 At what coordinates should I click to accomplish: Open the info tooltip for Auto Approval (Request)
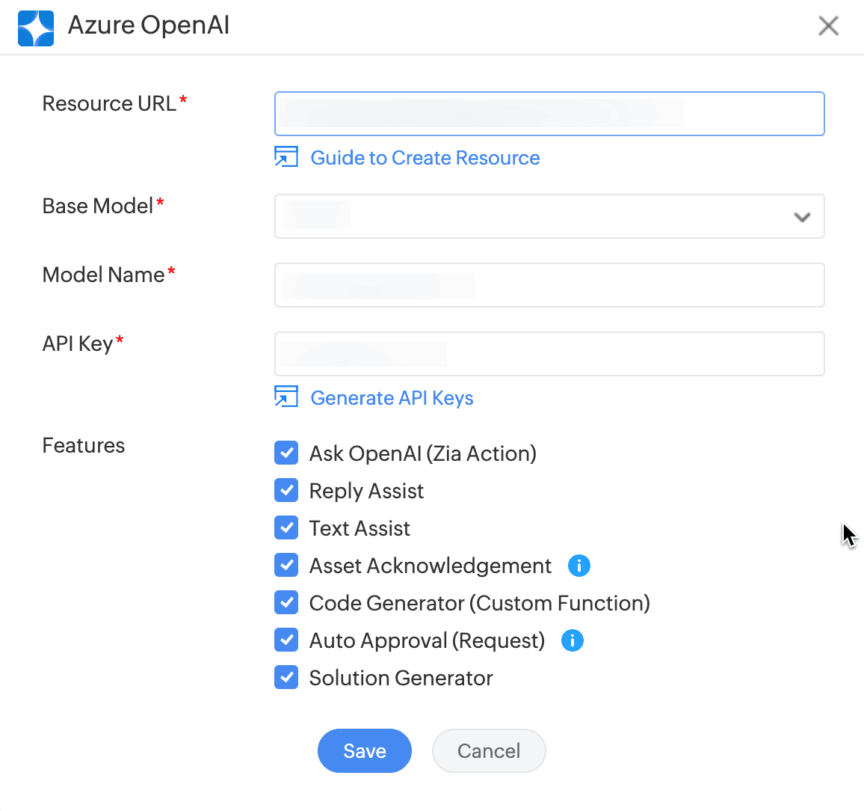[573, 640]
